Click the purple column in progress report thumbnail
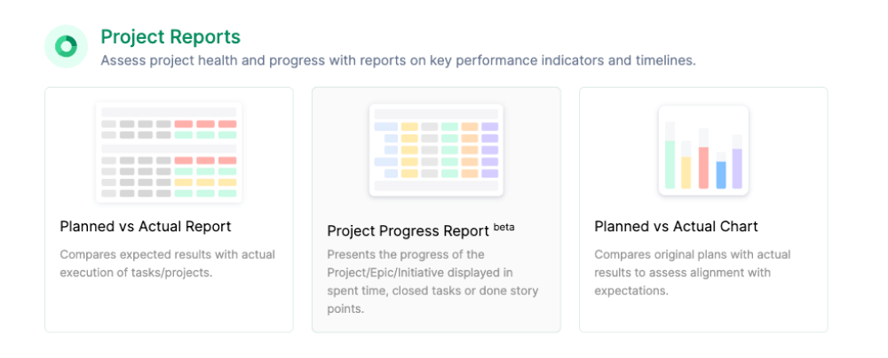Viewport: 888px width, 358px height. click(489, 150)
